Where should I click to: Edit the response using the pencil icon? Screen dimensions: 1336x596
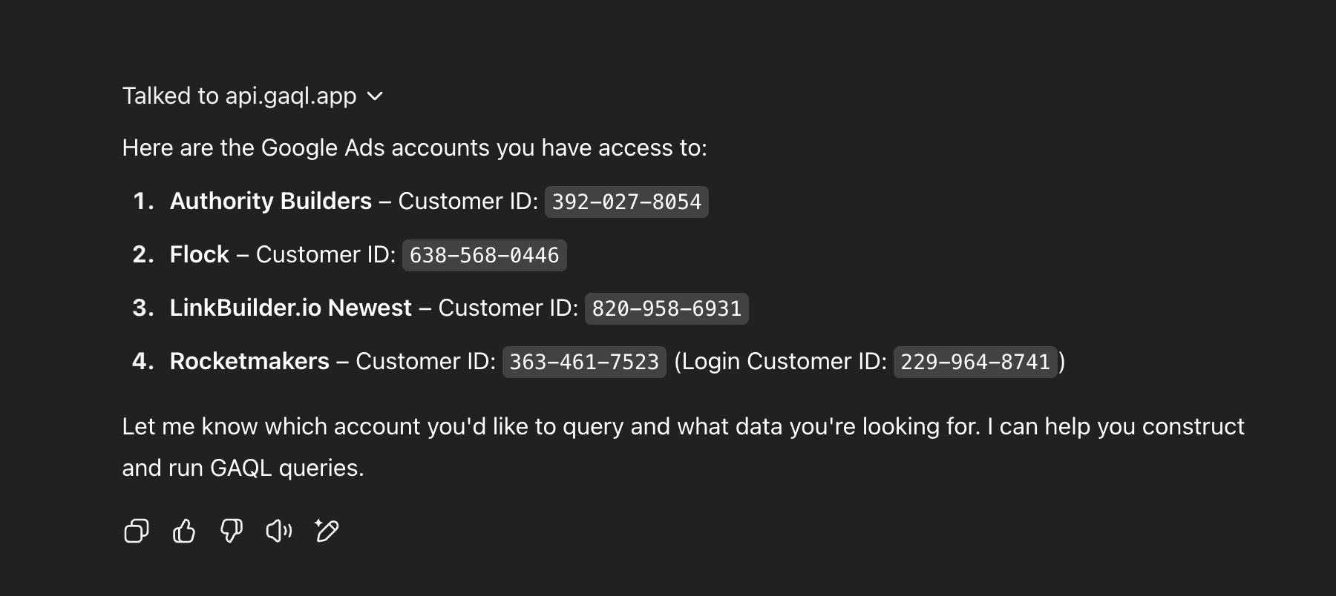[326, 530]
